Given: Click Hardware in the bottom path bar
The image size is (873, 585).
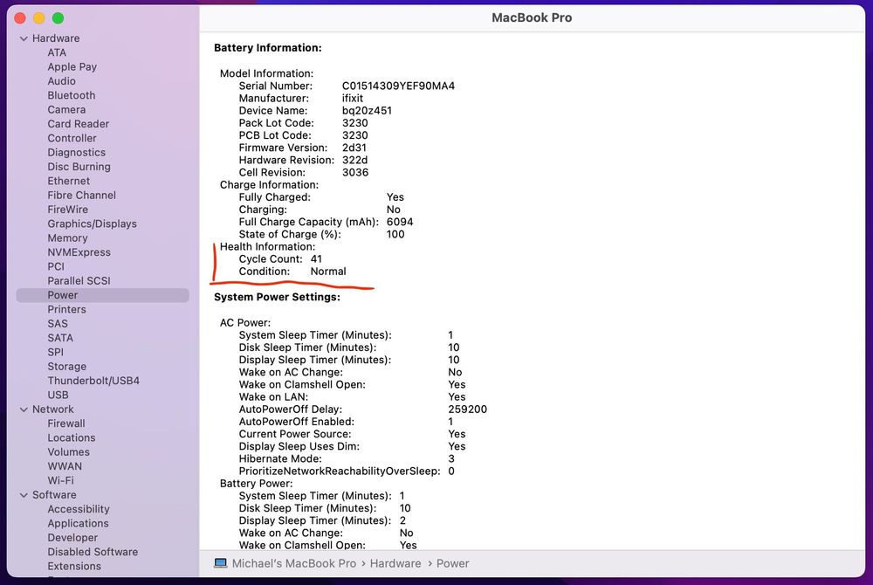Looking at the screenshot, I should 395,563.
